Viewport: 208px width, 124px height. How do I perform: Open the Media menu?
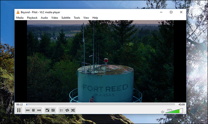(20, 18)
